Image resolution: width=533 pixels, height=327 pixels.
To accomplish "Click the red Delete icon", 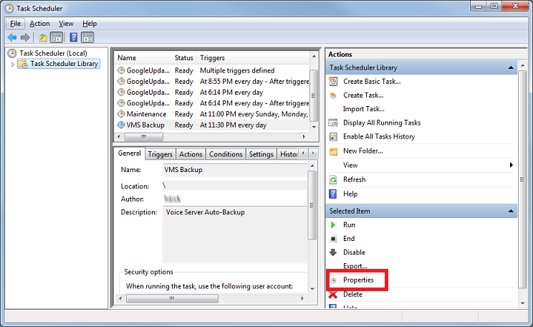I will tap(333, 294).
